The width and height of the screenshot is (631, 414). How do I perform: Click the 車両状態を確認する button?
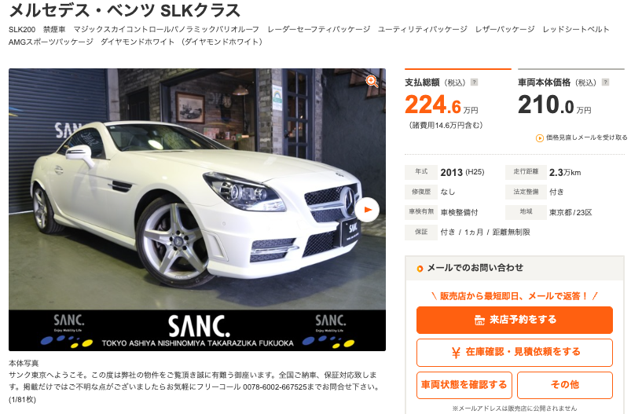click(464, 385)
